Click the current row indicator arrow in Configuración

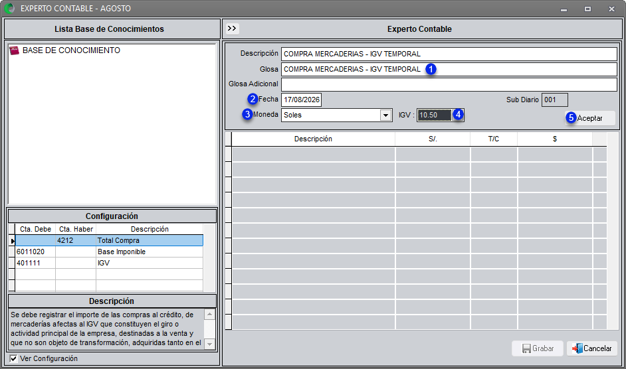click(12, 241)
